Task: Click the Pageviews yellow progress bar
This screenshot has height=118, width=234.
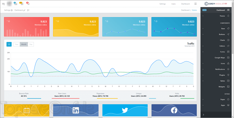Action: coord(107,98)
